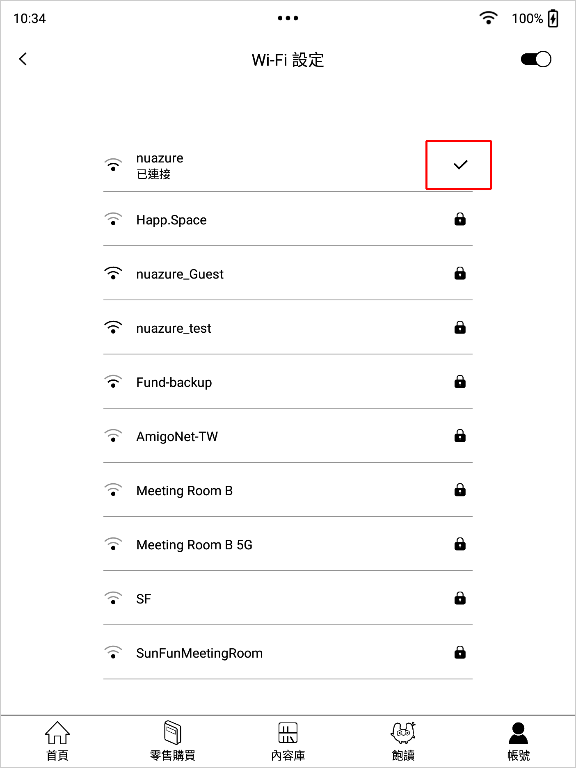Connect to nuazure_Guest network

click(288, 274)
